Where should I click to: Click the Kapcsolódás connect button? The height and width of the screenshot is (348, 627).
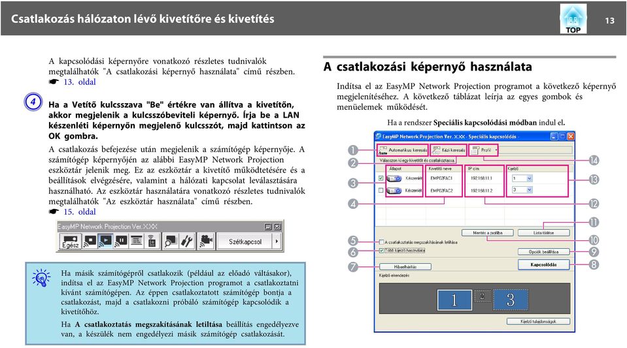pyautogui.click(x=543, y=264)
